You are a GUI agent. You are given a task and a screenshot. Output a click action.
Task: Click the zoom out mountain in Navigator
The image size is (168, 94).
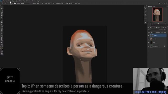click(153, 23)
